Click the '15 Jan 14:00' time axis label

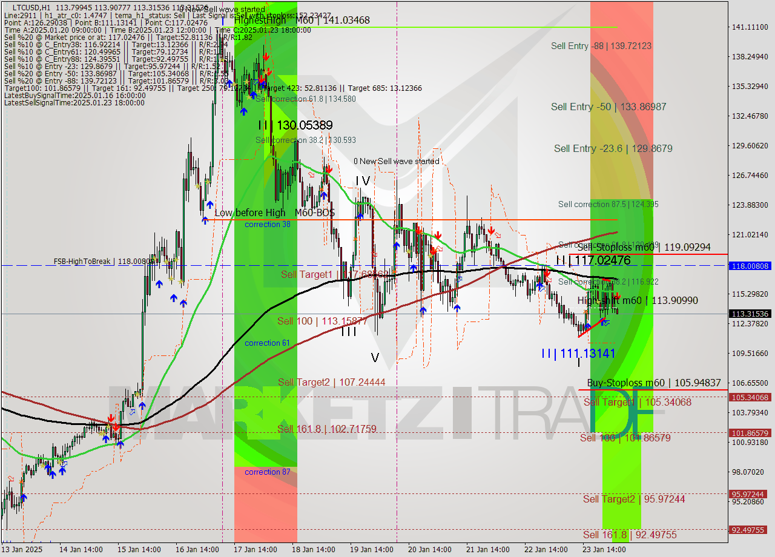point(139,550)
